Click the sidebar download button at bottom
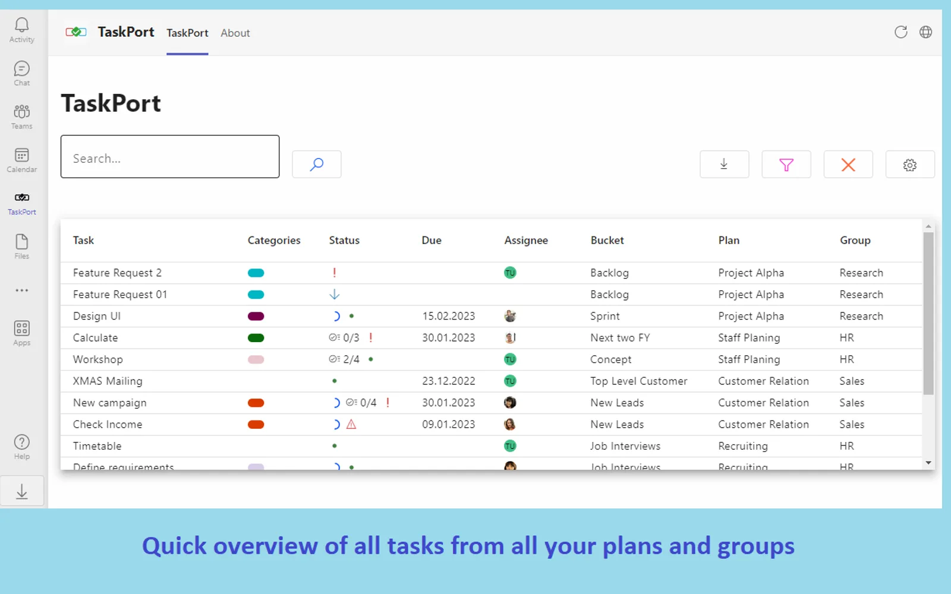 [22, 491]
